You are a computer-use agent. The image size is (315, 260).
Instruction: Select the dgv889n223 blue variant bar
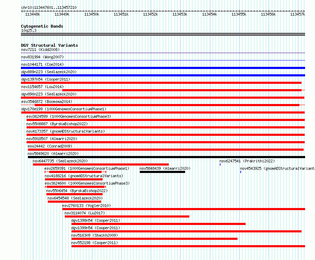pos(163,75)
